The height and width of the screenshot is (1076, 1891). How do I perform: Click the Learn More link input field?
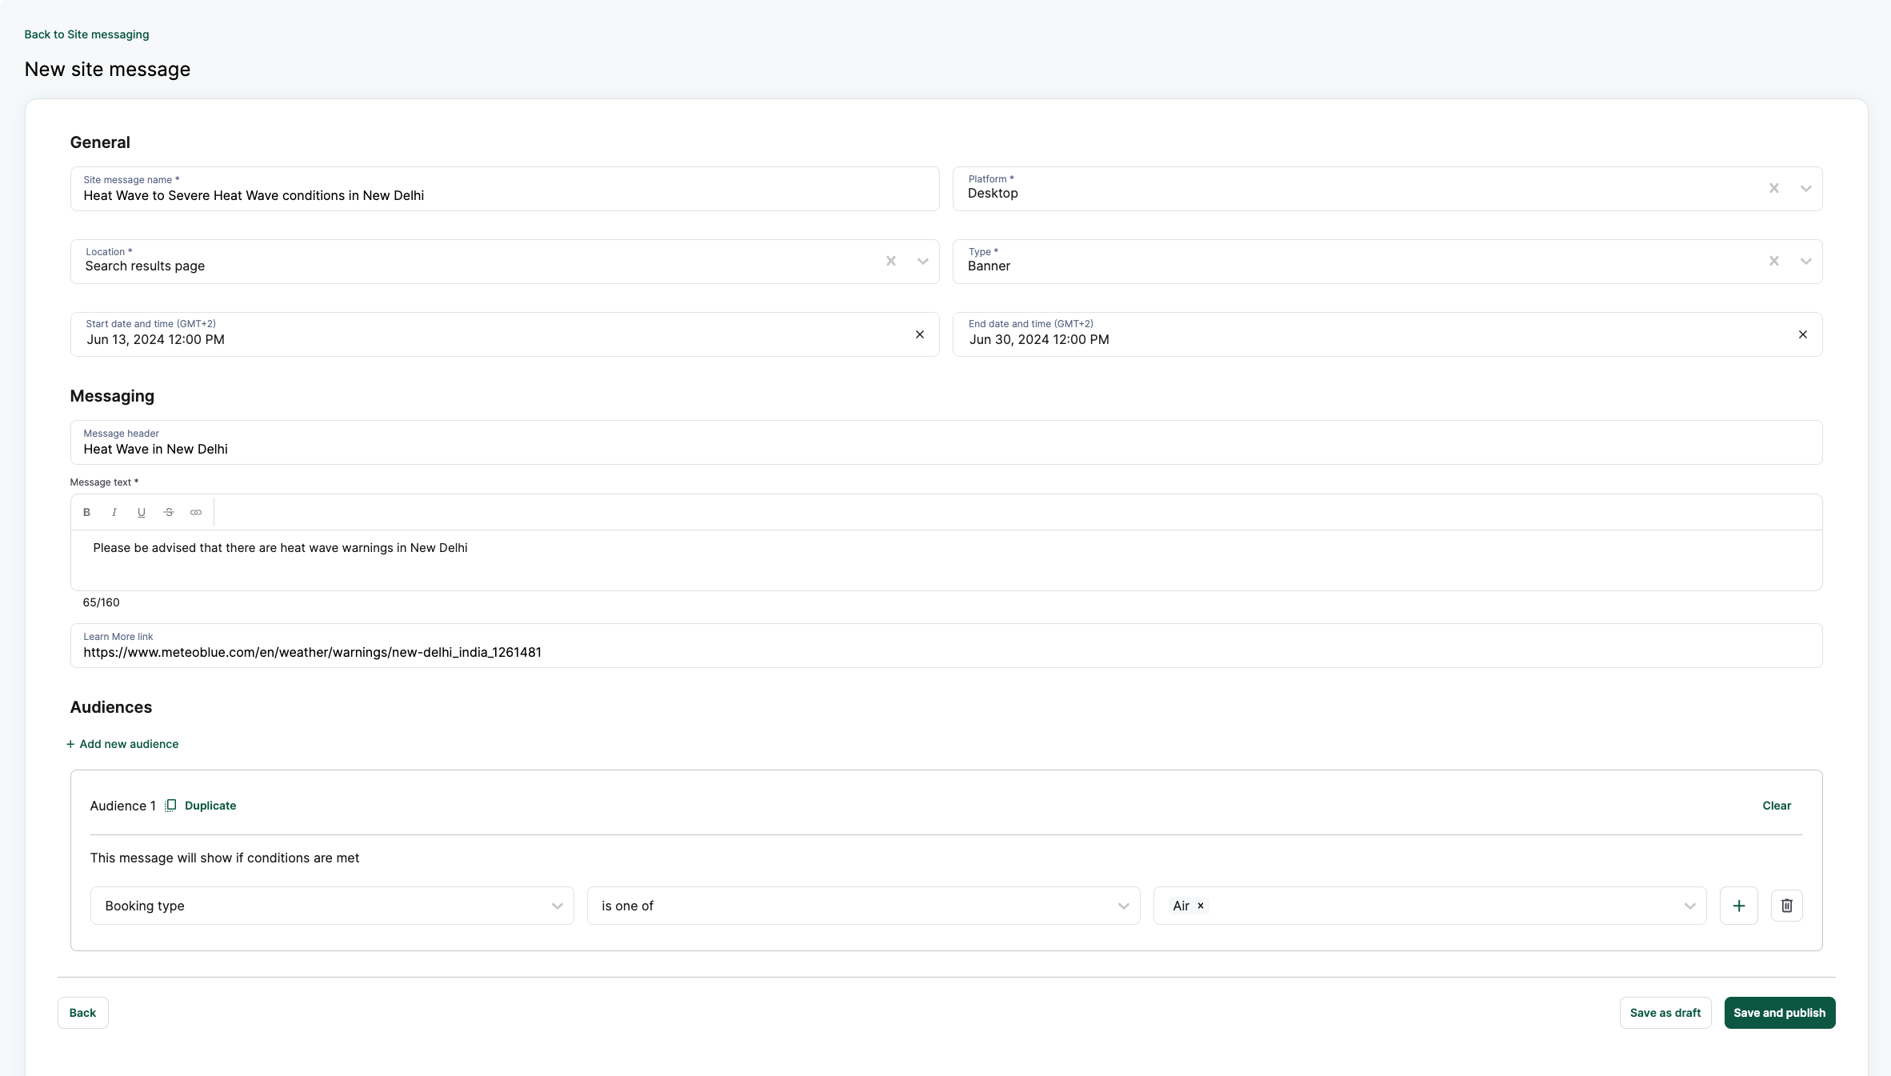945,651
